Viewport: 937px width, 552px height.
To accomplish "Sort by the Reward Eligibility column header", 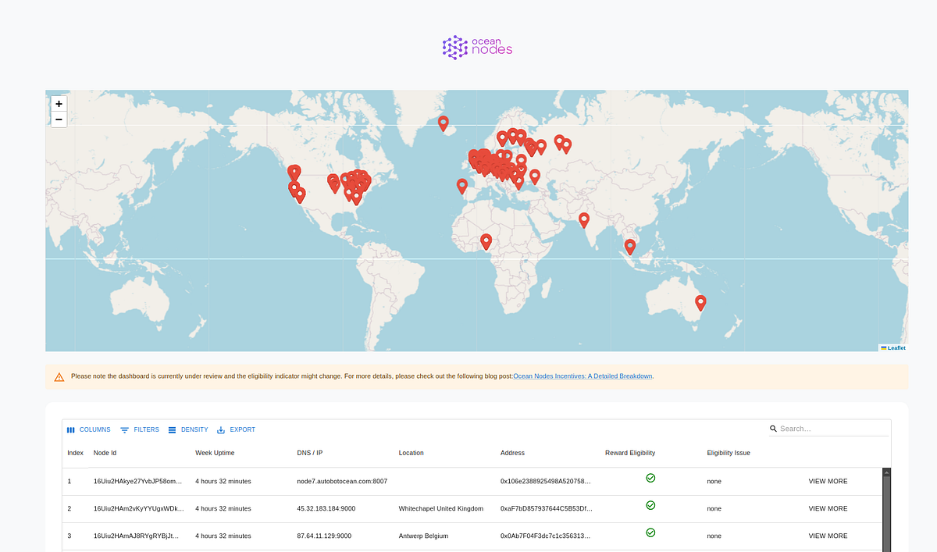I will (x=630, y=453).
